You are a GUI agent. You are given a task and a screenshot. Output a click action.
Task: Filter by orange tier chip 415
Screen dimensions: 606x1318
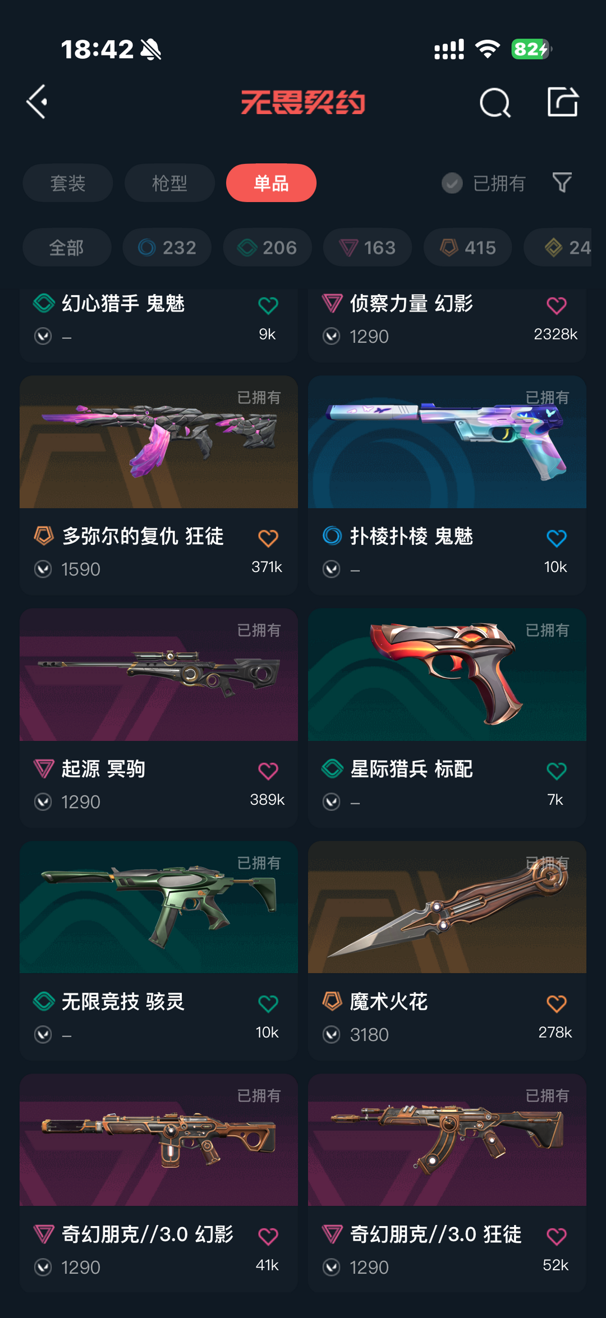click(x=468, y=248)
